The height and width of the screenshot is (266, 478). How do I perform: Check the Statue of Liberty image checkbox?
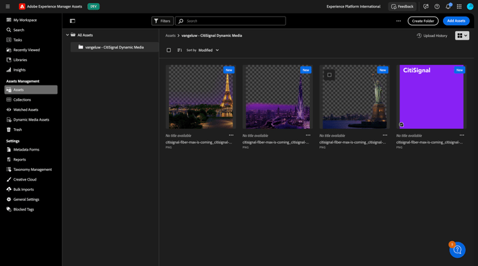coord(330,75)
